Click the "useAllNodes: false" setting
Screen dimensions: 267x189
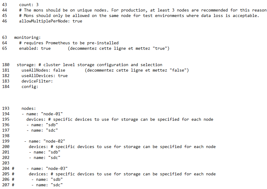pos(43,70)
